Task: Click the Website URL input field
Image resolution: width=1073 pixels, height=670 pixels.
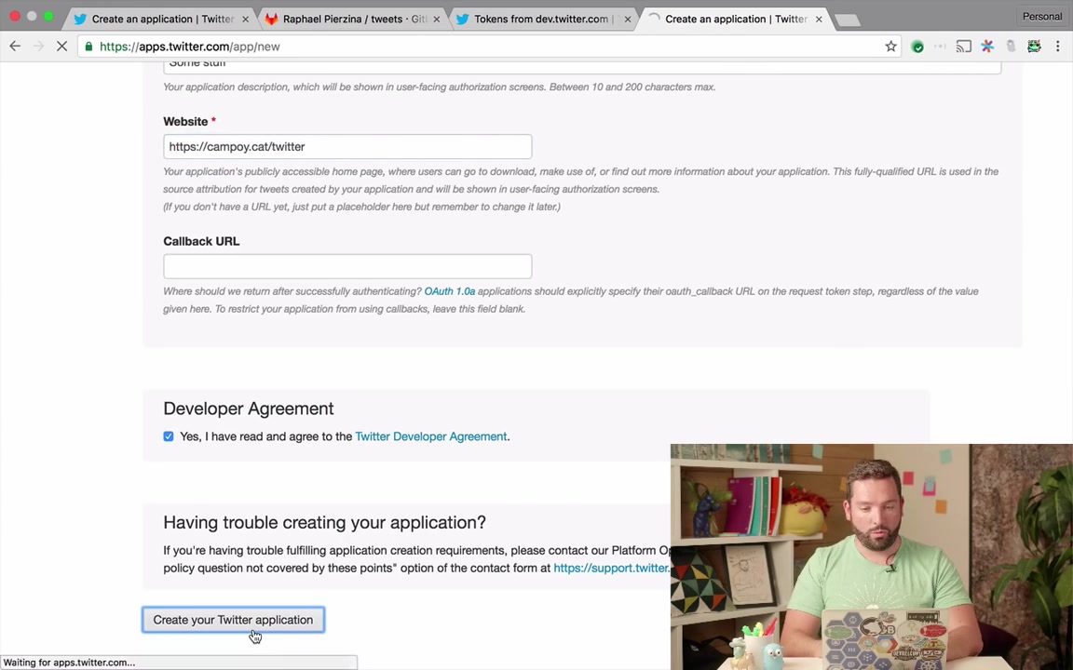Action: pos(346,146)
